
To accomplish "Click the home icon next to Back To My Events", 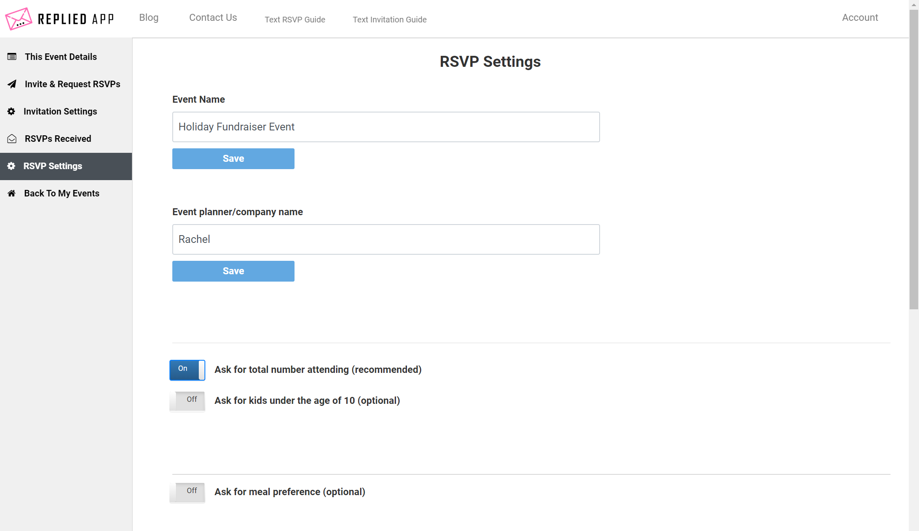I will point(11,193).
